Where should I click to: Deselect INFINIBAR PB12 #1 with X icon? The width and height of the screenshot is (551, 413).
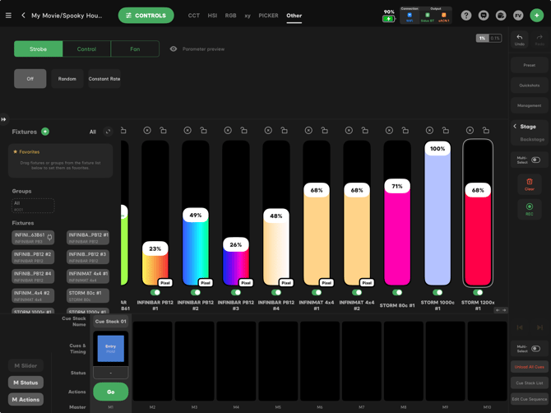(147, 131)
